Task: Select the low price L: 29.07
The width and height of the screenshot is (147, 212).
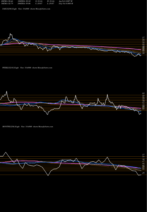Action: tap(51, 4)
